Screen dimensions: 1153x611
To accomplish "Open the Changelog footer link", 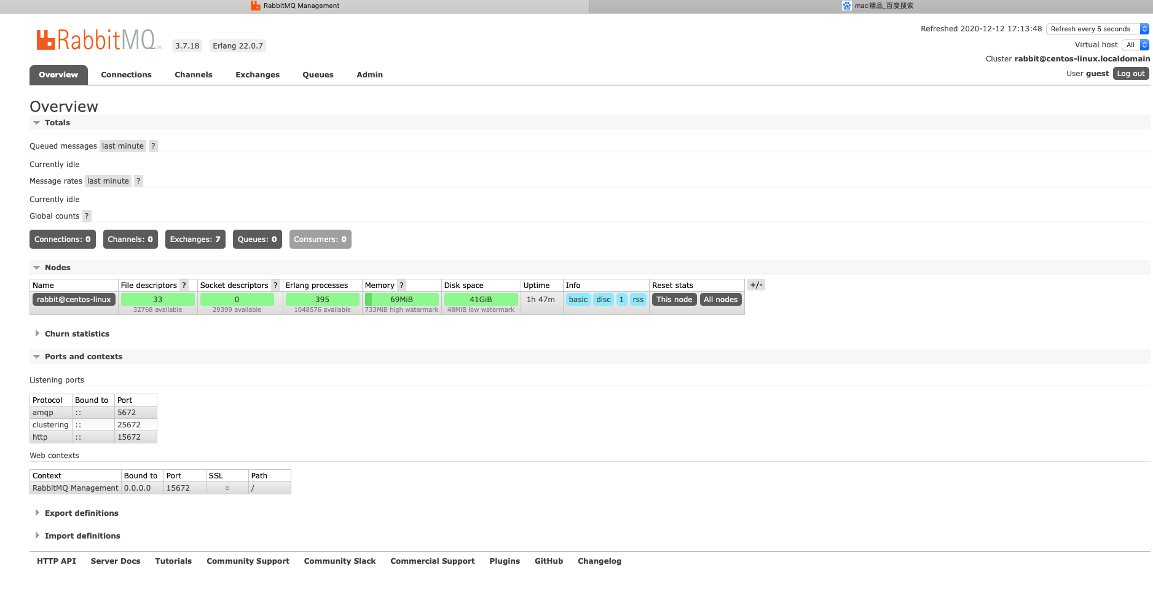I will (600, 561).
